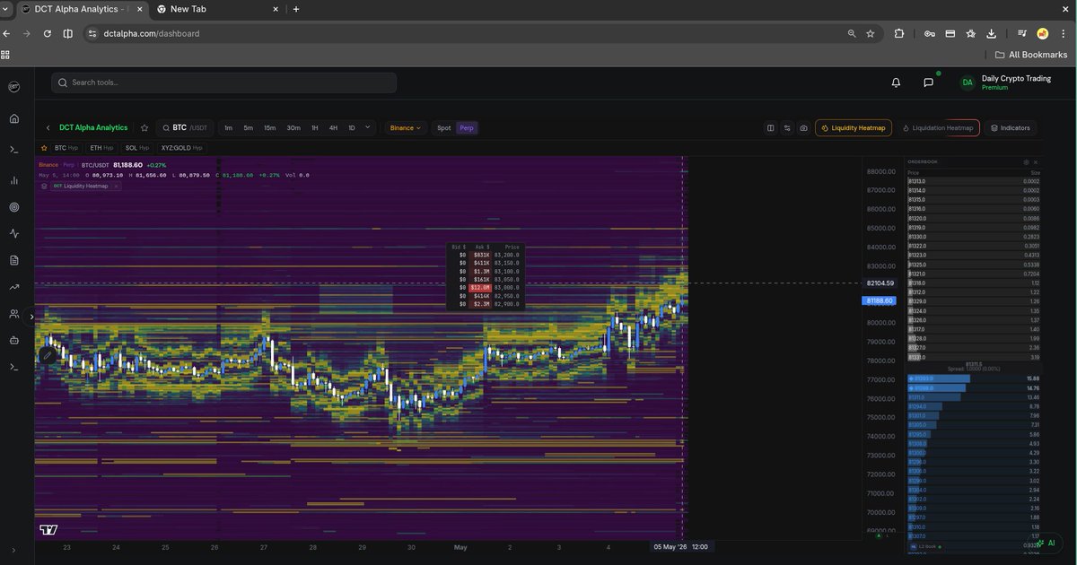Go back with the left arrow beside DCT Alpha Analytics
1077x565 pixels.
tap(48, 128)
